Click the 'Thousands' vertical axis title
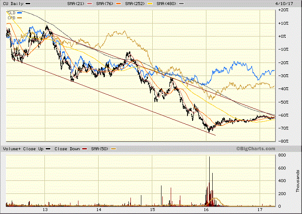This screenshot has height=214, width=302. click(x=297, y=181)
